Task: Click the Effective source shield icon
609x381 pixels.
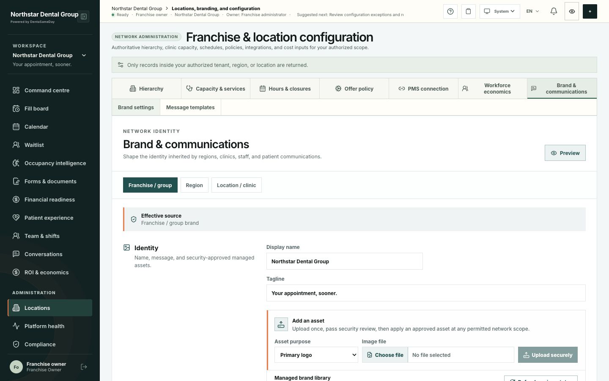Action: [x=134, y=219]
